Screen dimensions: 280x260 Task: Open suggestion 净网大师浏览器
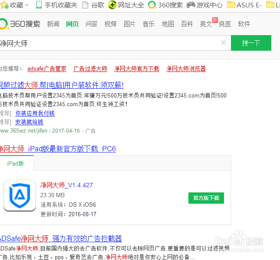pyautogui.click(x=186, y=68)
